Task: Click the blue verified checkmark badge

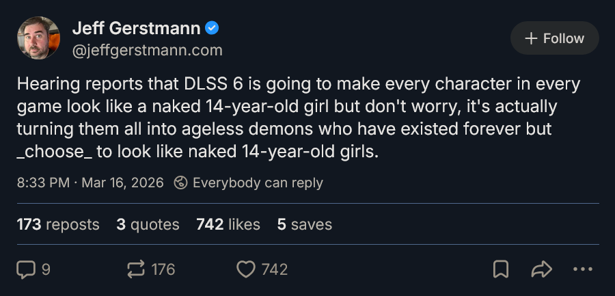Action: tap(212, 28)
